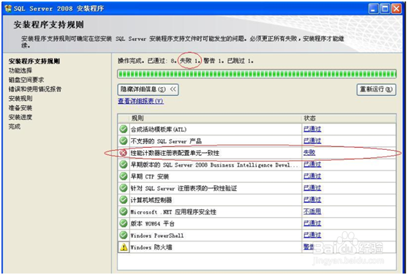The image size is (408, 275).
Task: Click the red failure icon for 性能计数器注册表配置单元一致性
Action: click(123, 153)
